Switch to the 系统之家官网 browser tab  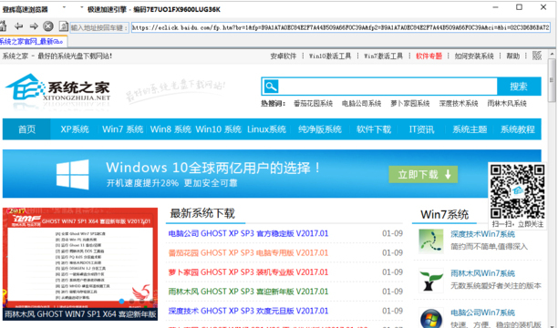tap(33, 42)
